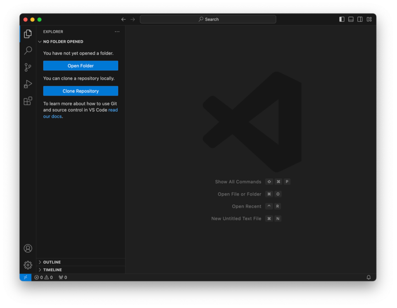Click the yellow minimize window button

[33, 19]
